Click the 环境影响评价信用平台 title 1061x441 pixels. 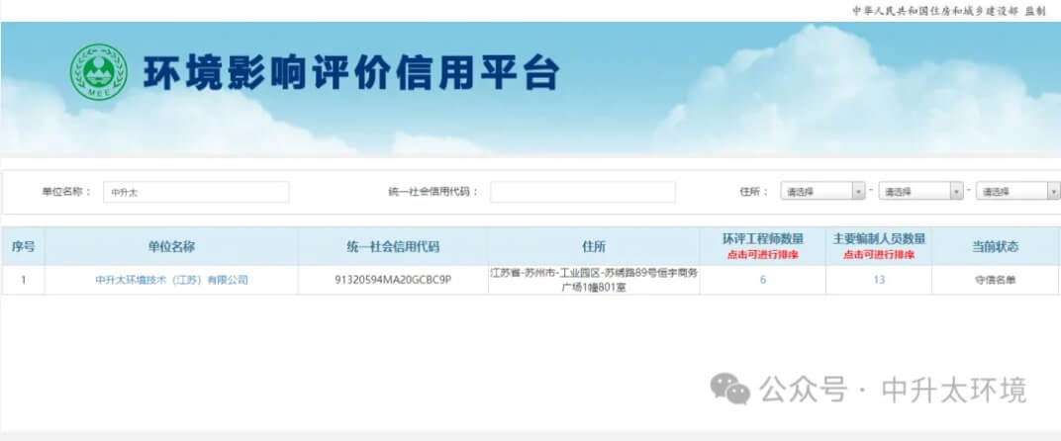click(351, 72)
